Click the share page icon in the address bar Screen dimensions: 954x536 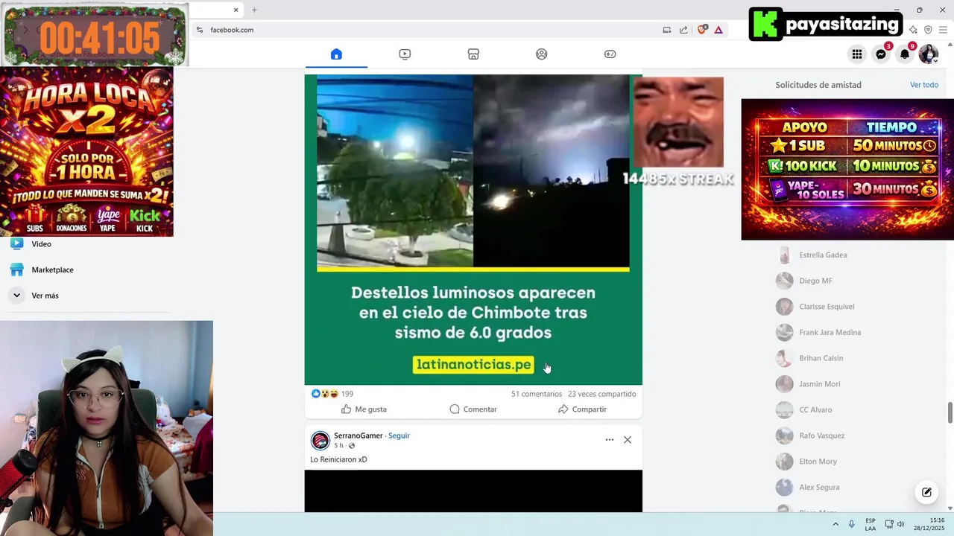683,30
